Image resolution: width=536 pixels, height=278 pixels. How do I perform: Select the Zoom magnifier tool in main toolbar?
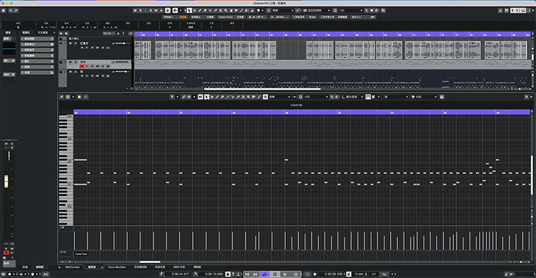point(226,10)
